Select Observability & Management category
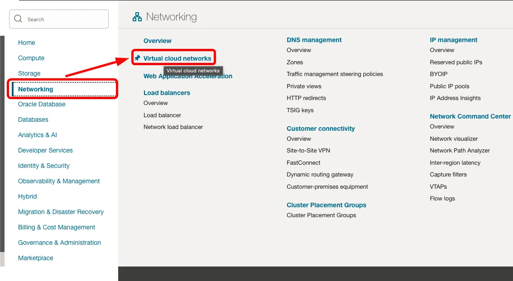The width and height of the screenshot is (513, 281). pos(59,181)
